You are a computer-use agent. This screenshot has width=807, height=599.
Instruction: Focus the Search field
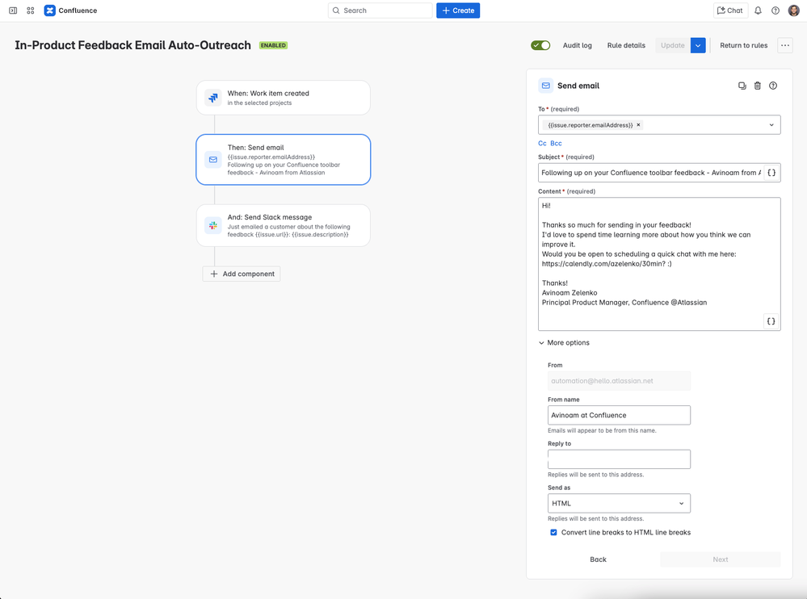[x=380, y=10]
